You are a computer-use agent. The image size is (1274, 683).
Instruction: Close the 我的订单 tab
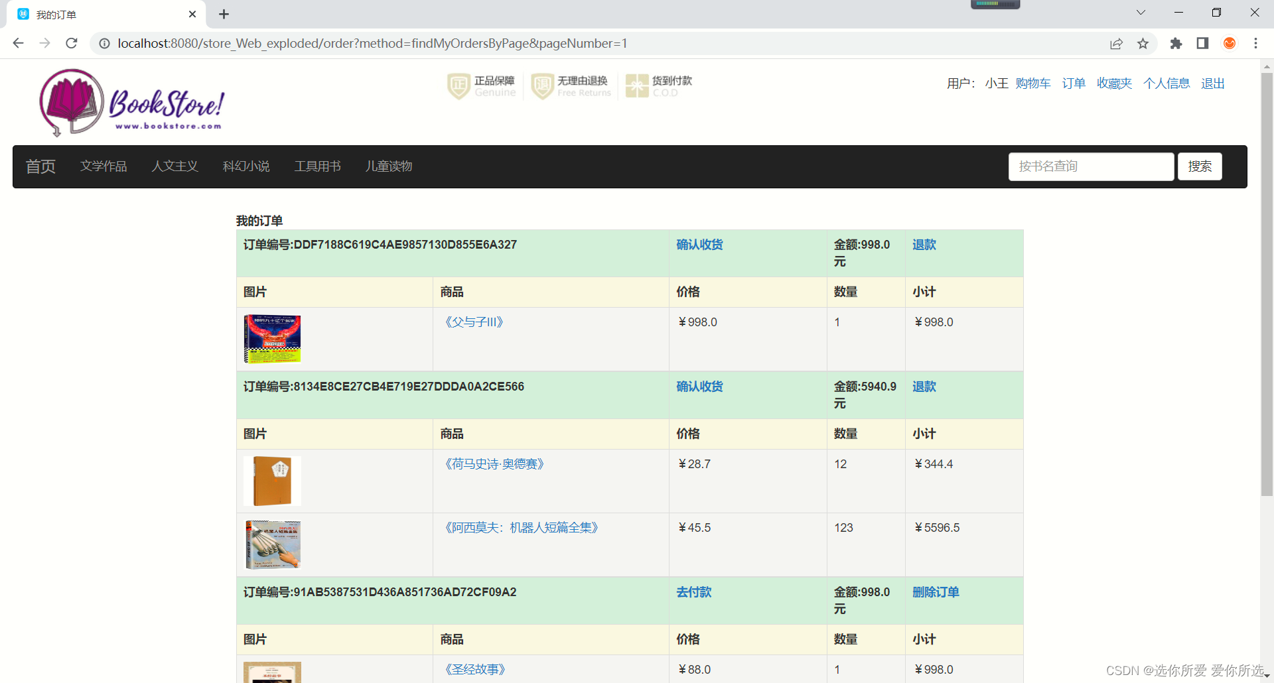[x=192, y=14]
